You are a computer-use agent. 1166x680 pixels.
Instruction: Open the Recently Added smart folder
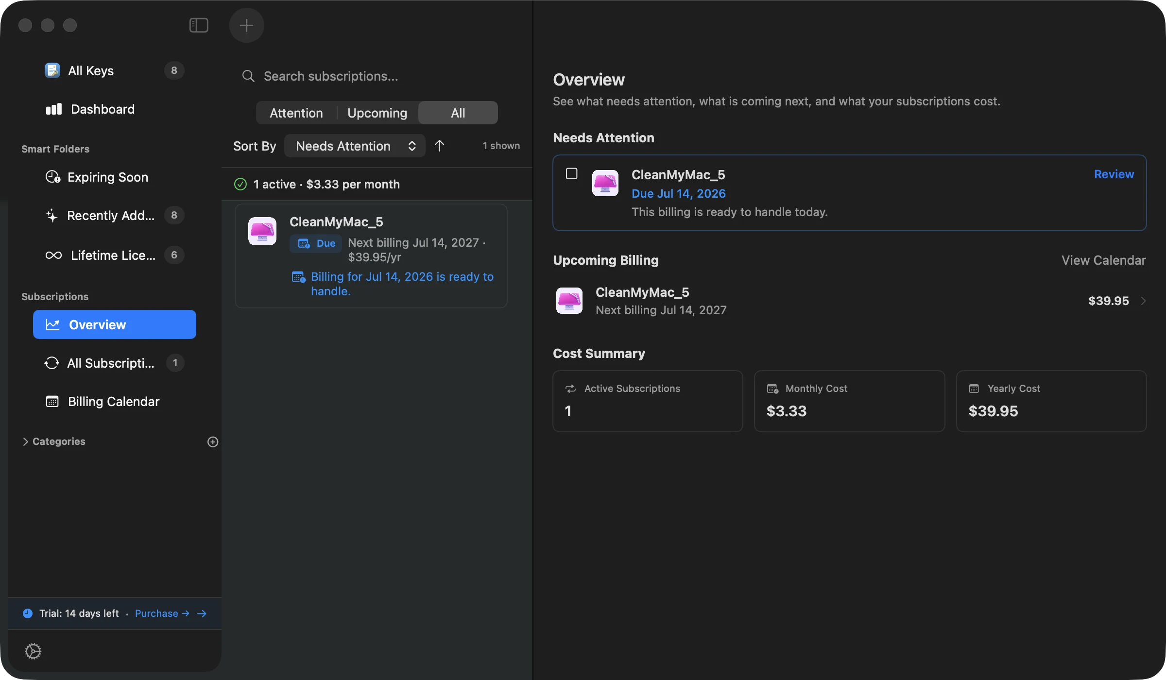coord(115,215)
